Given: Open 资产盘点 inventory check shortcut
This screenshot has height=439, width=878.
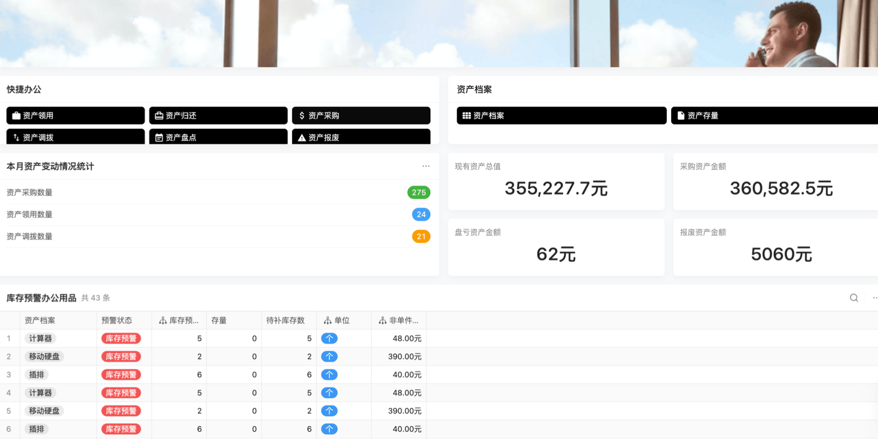Looking at the screenshot, I should 218,137.
